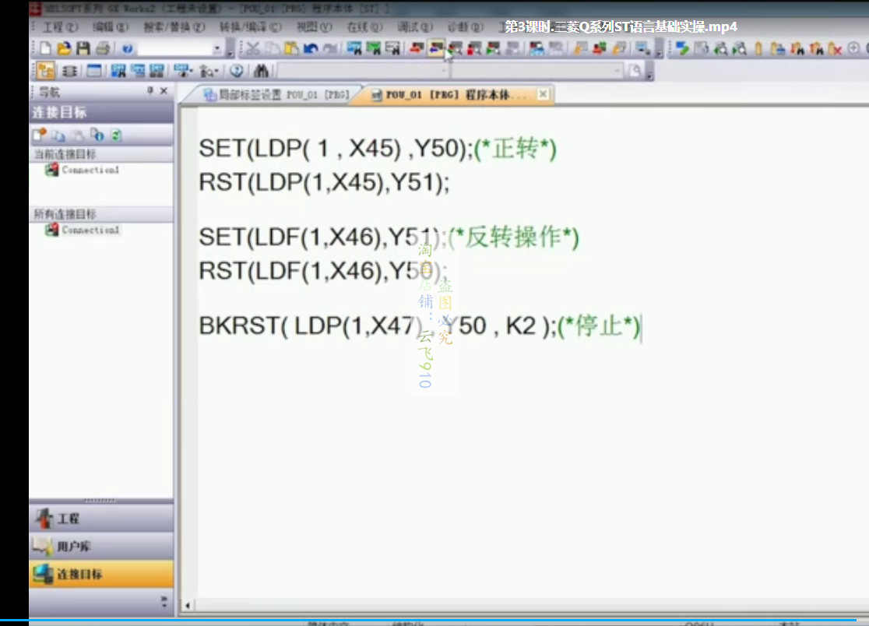Open the 工程 menu
The width and height of the screenshot is (869, 626).
click(60, 26)
